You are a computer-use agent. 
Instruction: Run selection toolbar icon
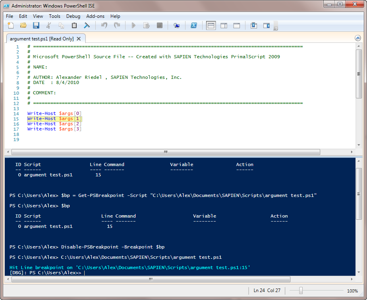(147, 25)
